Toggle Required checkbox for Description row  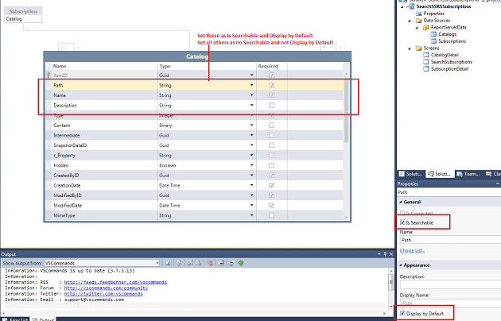click(272, 106)
